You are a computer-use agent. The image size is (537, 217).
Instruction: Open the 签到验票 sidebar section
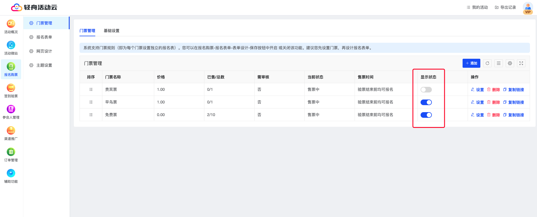(11, 91)
